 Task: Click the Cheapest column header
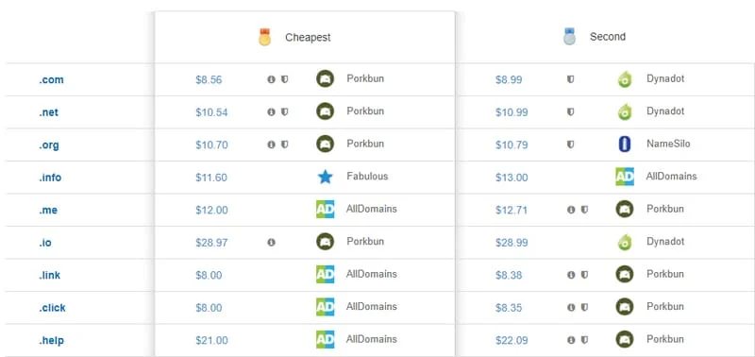click(308, 37)
